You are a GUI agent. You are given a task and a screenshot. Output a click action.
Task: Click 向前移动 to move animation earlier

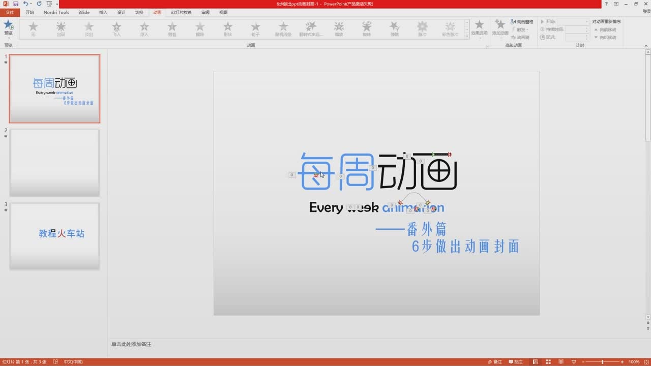[x=605, y=29]
